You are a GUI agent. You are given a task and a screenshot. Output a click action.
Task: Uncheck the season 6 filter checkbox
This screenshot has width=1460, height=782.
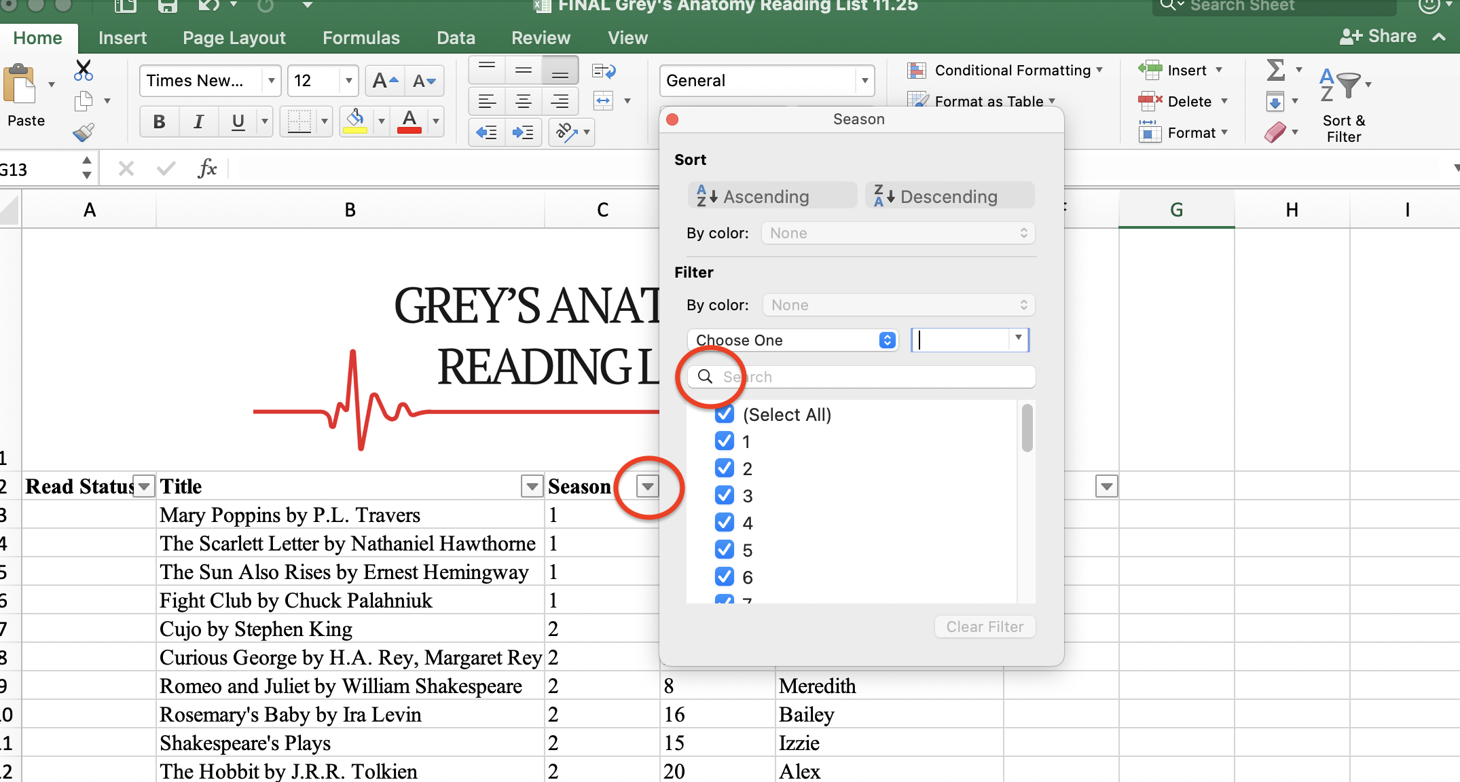point(725,577)
